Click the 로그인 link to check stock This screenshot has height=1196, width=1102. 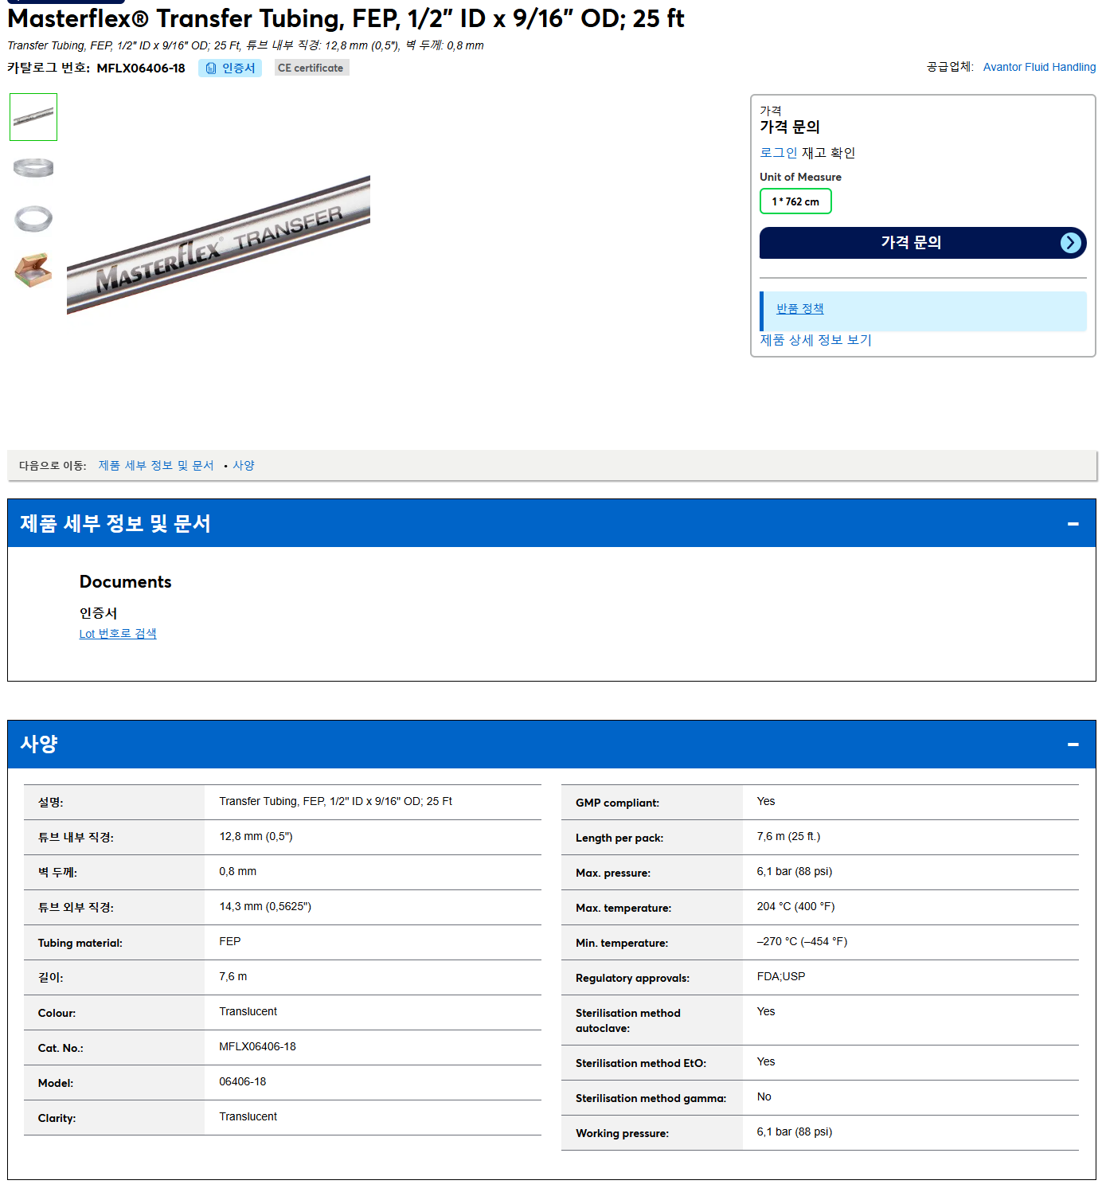778,153
